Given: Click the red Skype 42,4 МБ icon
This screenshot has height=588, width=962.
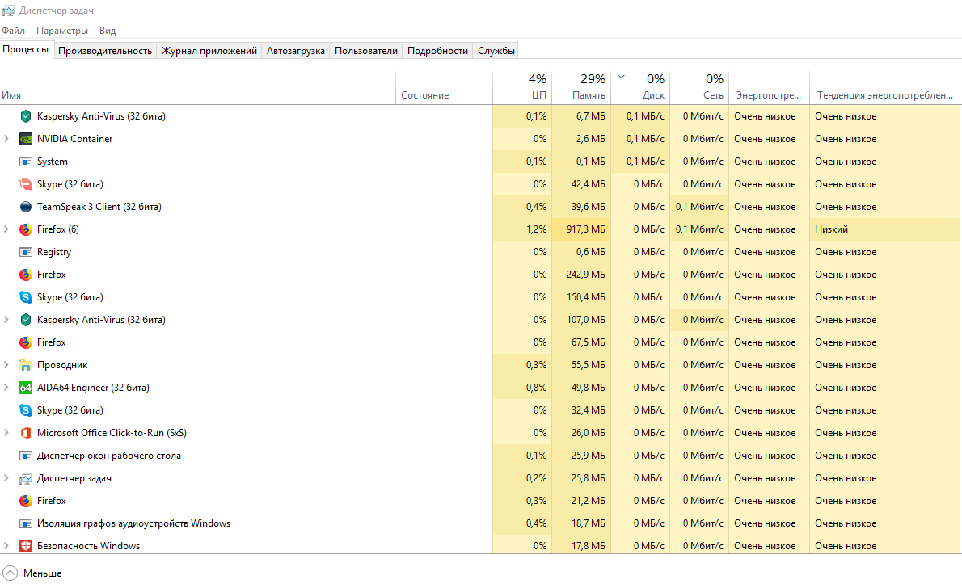Looking at the screenshot, I should (25, 184).
